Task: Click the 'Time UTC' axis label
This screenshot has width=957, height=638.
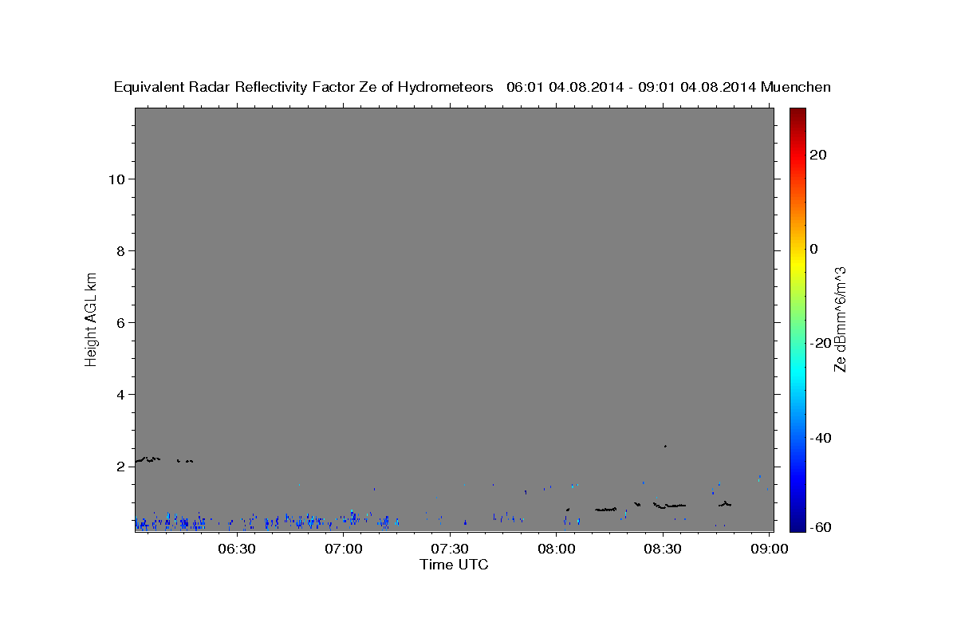Action: click(454, 565)
